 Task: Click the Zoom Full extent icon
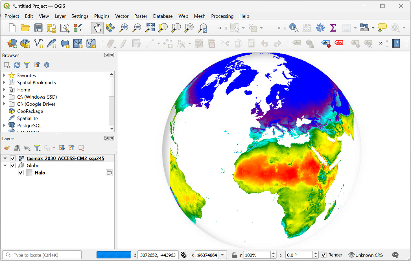(150, 28)
